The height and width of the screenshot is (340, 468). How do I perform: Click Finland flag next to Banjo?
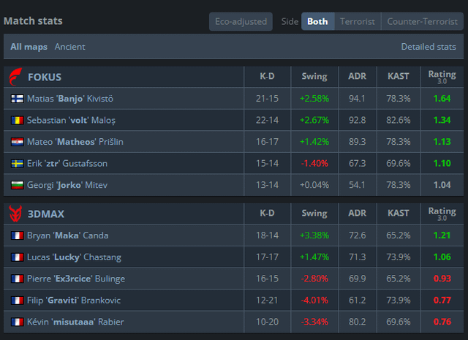pyautogui.click(x=17, y=99)
